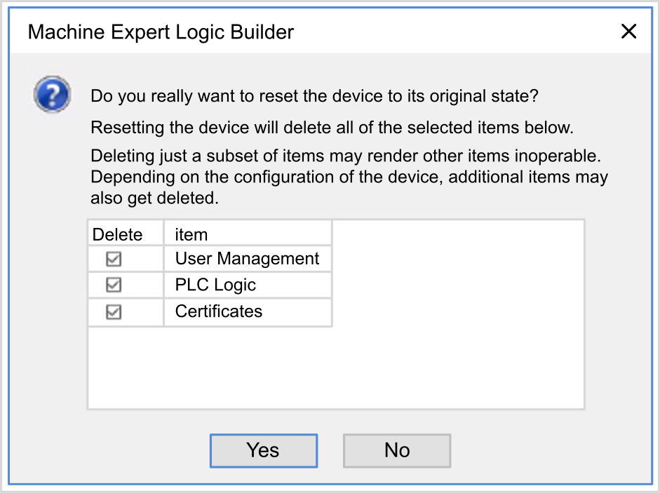The width and height of the screenshot is (660, 493).
Task: Click the 'Resetting the device will delete' message
Action: (332, 128)
